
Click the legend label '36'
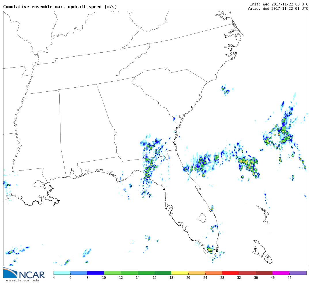(x=256, y=278)
